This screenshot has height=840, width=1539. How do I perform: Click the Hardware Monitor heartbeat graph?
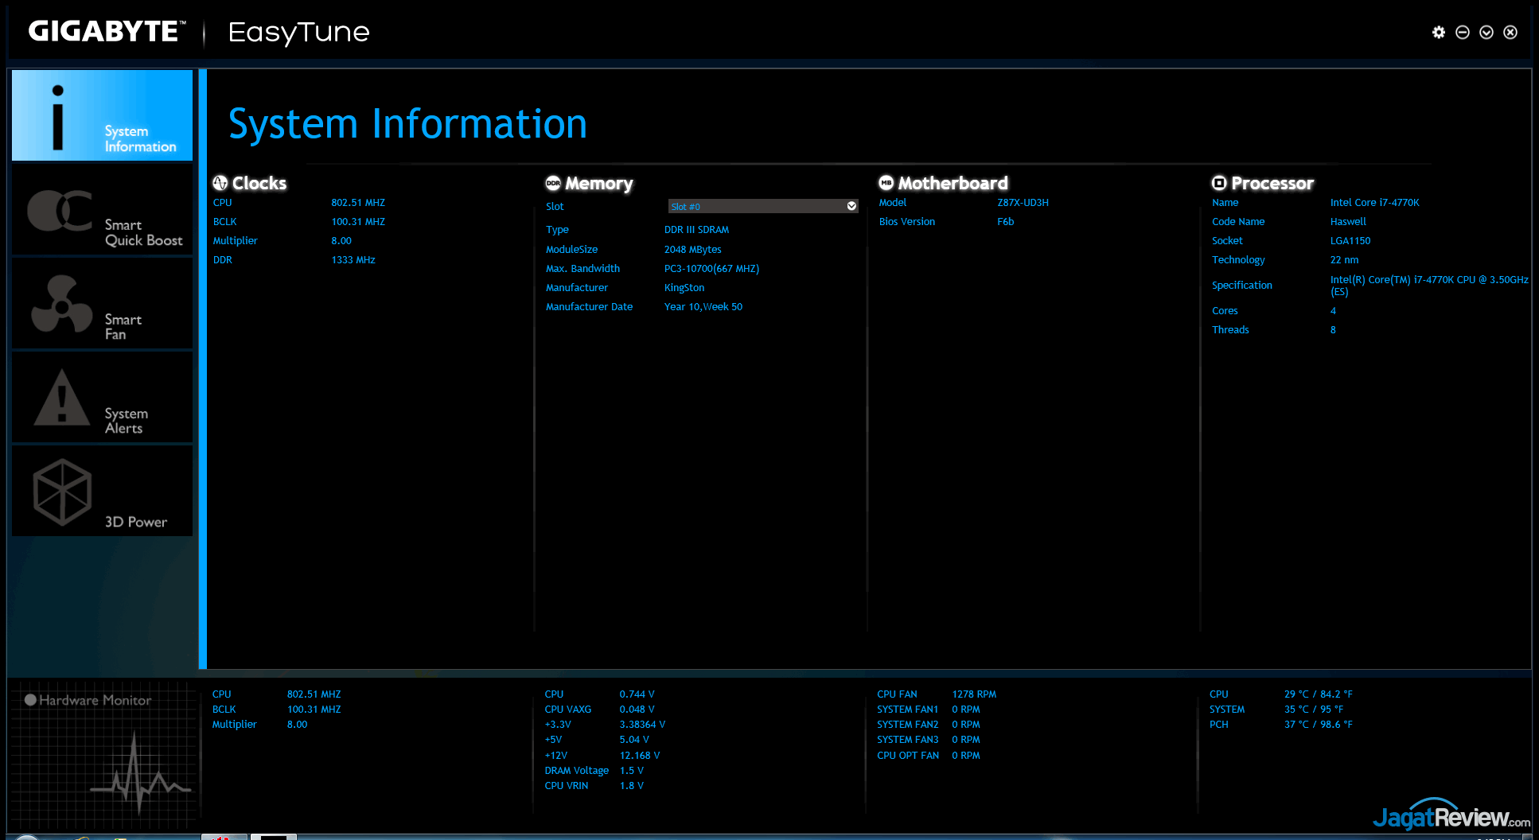139,776
